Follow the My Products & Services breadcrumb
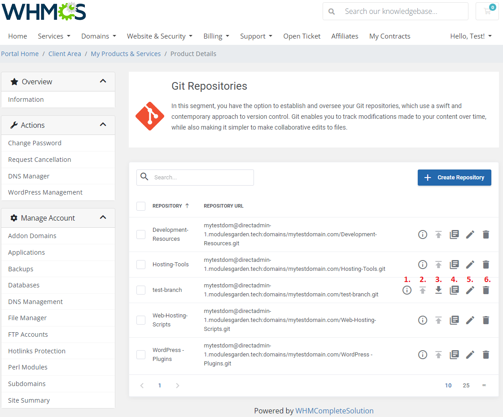503x417 pixels. tap(126, 54)
